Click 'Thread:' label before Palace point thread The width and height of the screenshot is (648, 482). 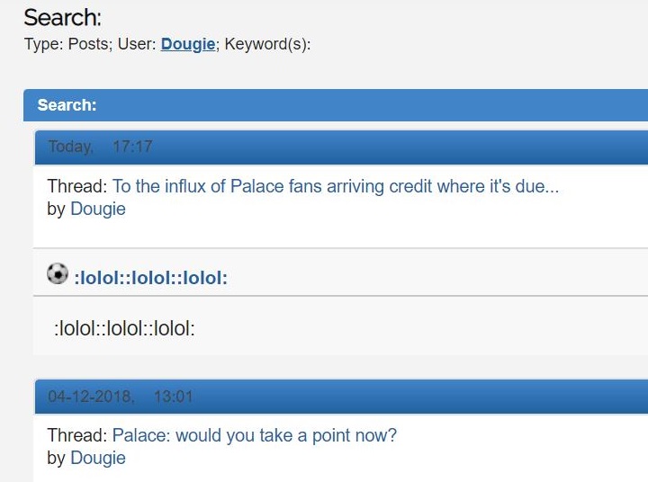click(77, 435)
